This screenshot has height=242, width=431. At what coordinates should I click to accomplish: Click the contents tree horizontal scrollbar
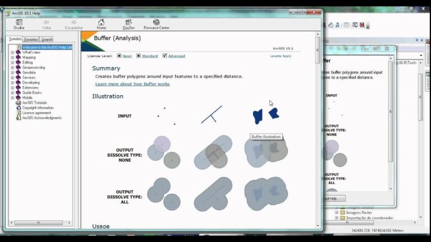click(39, 222)
